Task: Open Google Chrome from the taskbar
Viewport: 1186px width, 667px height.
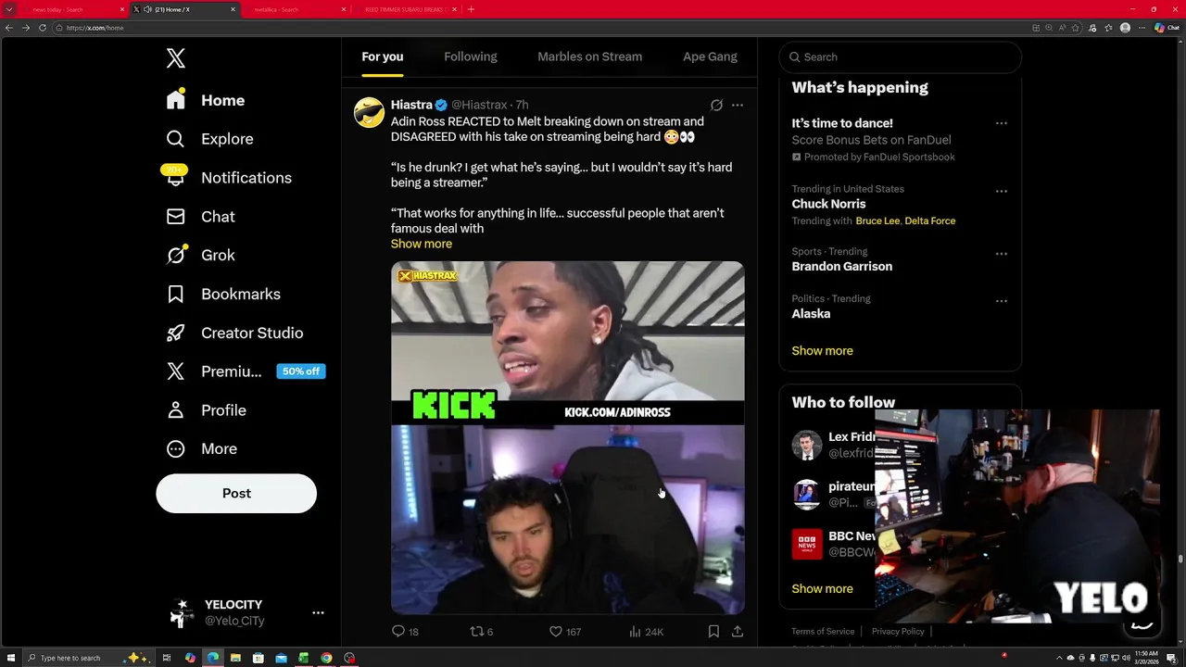Action: click(x=326, y=658)
